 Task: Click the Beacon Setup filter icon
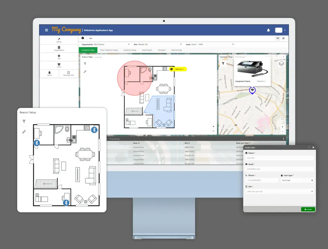[x=24, y=121]
